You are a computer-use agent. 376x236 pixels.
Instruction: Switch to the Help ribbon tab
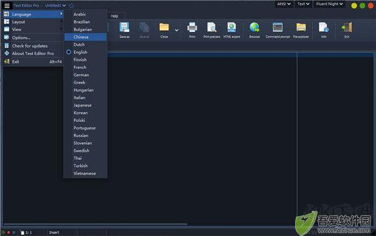pos(115,16)
